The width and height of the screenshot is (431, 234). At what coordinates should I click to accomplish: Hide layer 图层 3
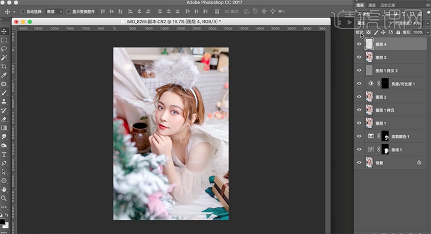[x=359, y=57]
